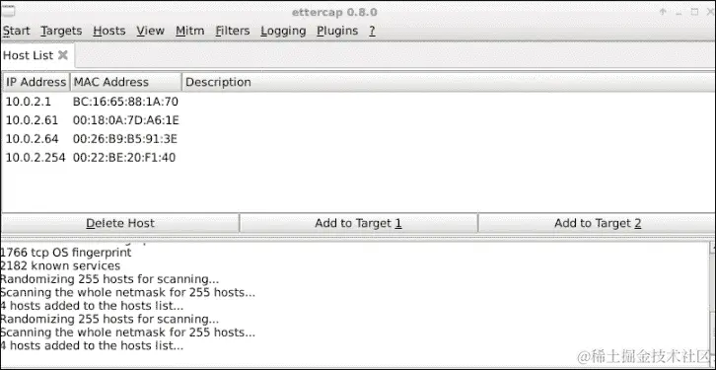Maximize the ettercap window
This screenshot has height=370, width=716.
695,12
